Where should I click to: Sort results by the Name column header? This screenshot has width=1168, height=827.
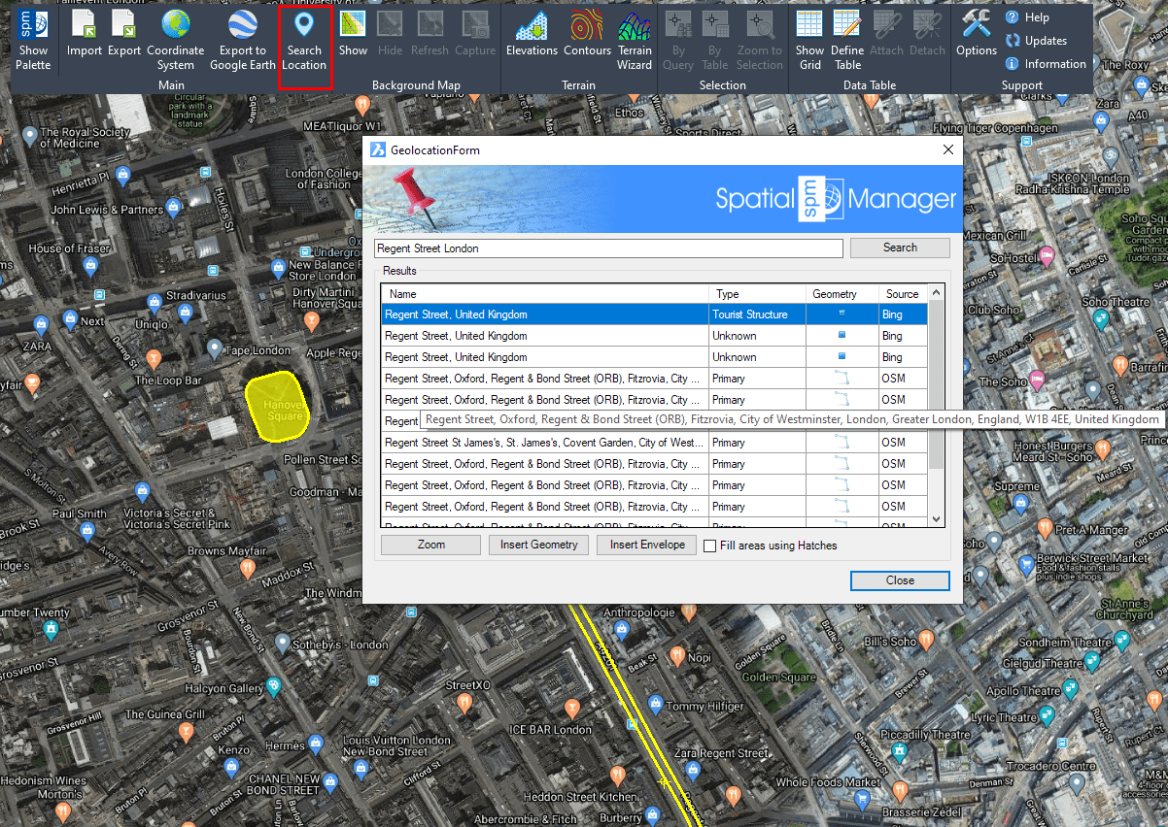[x=545, y=294]
